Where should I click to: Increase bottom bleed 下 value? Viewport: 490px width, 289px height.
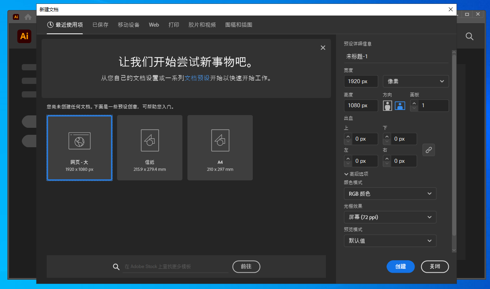(387, 136)
